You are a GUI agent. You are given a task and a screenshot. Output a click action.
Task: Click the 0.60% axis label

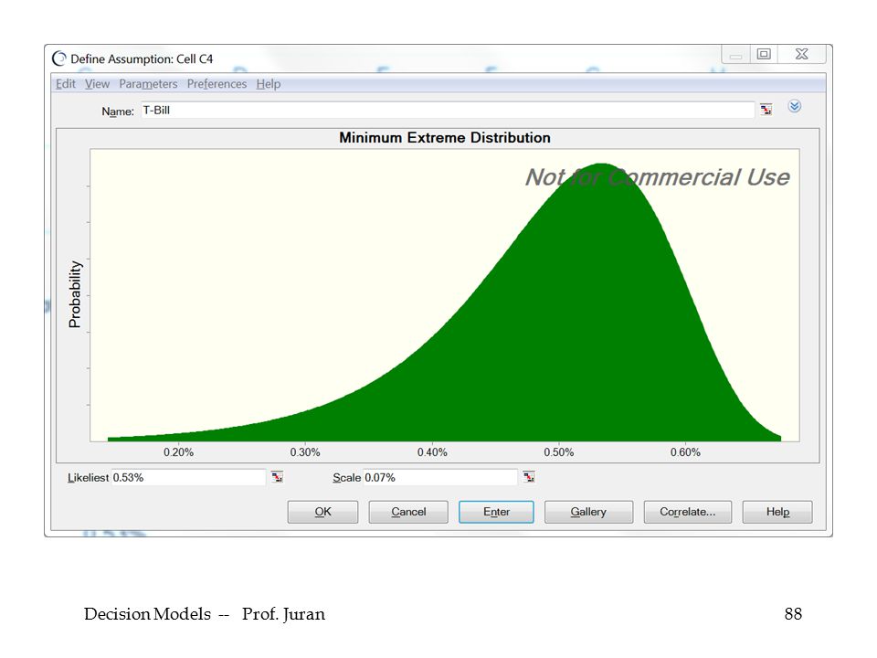(x=685, y=452)
